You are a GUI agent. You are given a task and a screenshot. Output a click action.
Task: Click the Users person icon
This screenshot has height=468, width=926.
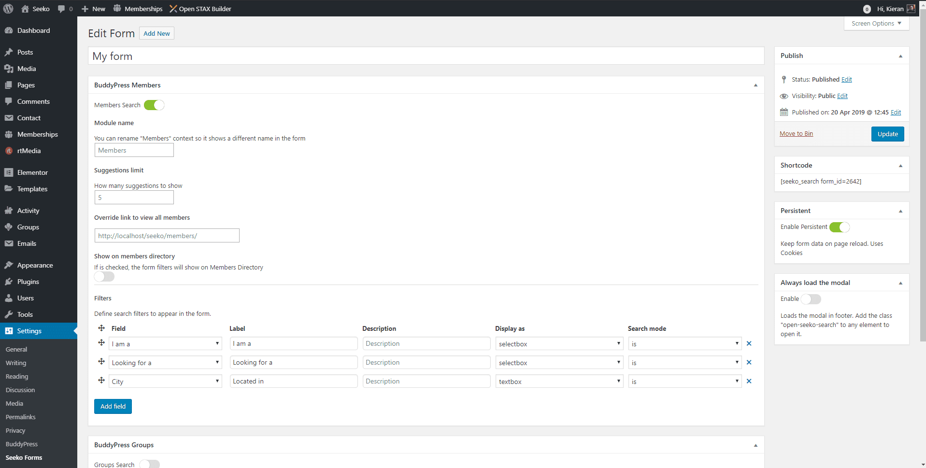pyautogui.click(x=9, y=298)
